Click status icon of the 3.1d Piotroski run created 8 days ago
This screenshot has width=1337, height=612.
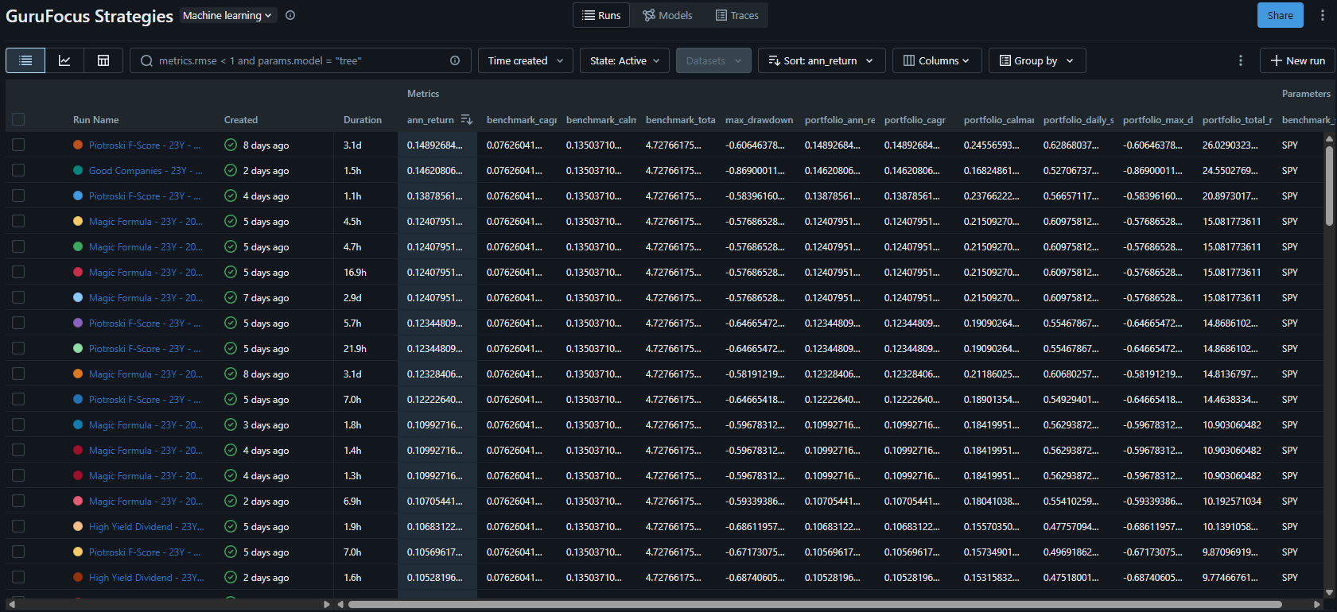tap(231, 145)
